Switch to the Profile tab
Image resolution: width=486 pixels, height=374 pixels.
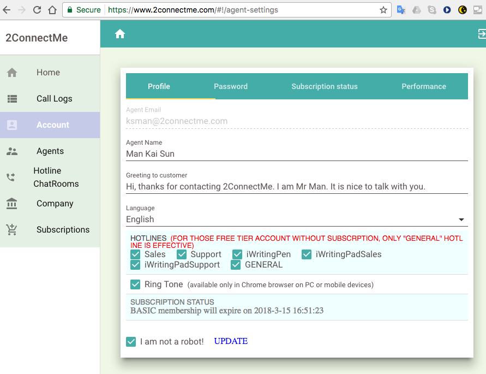click(x=159, y=86)
